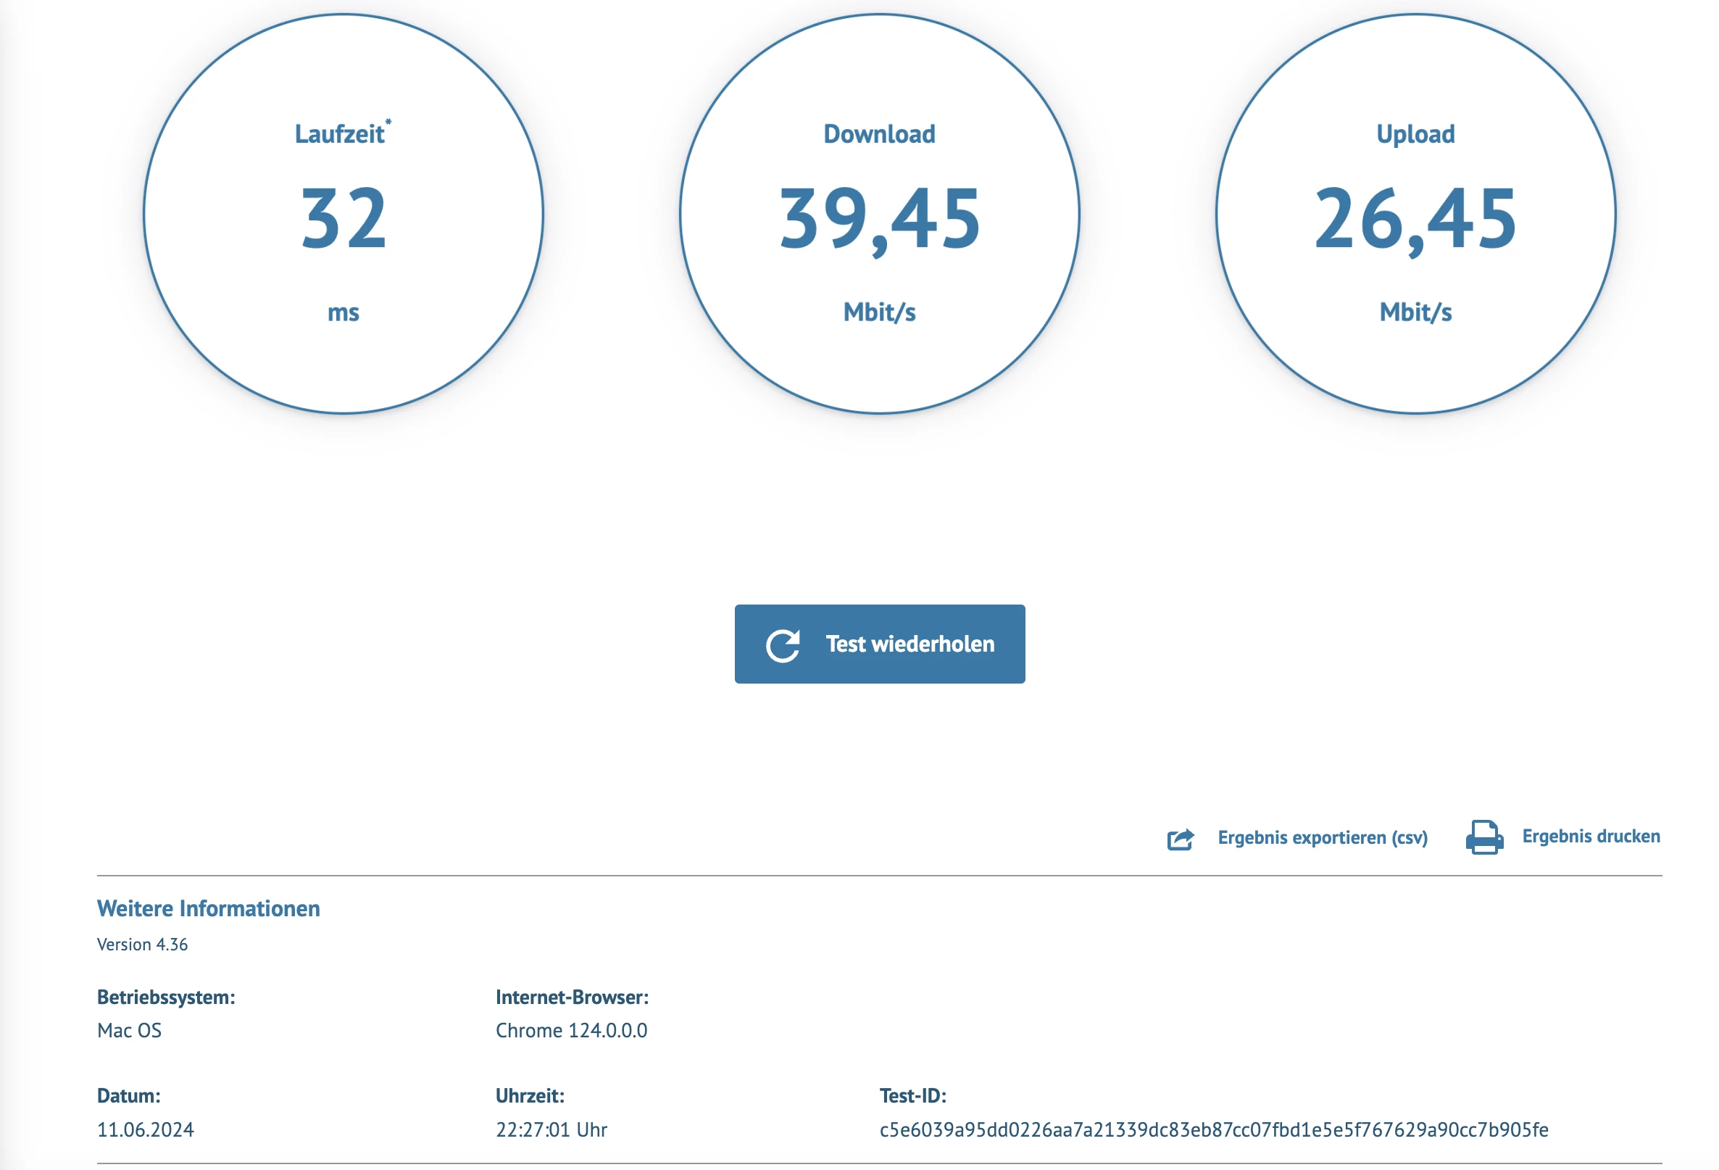Click the date 11.06.2024

pyautogui.click(x=145, y=1130)
